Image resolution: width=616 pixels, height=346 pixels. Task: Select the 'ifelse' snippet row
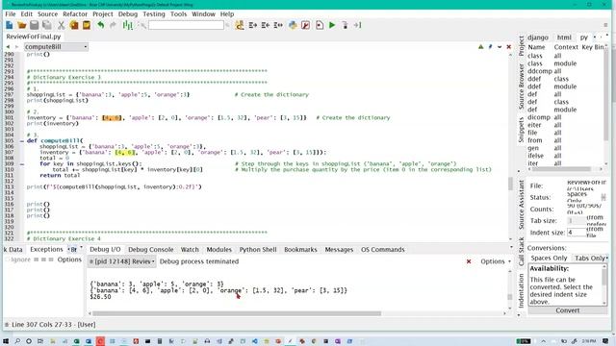tap(566, 156)
